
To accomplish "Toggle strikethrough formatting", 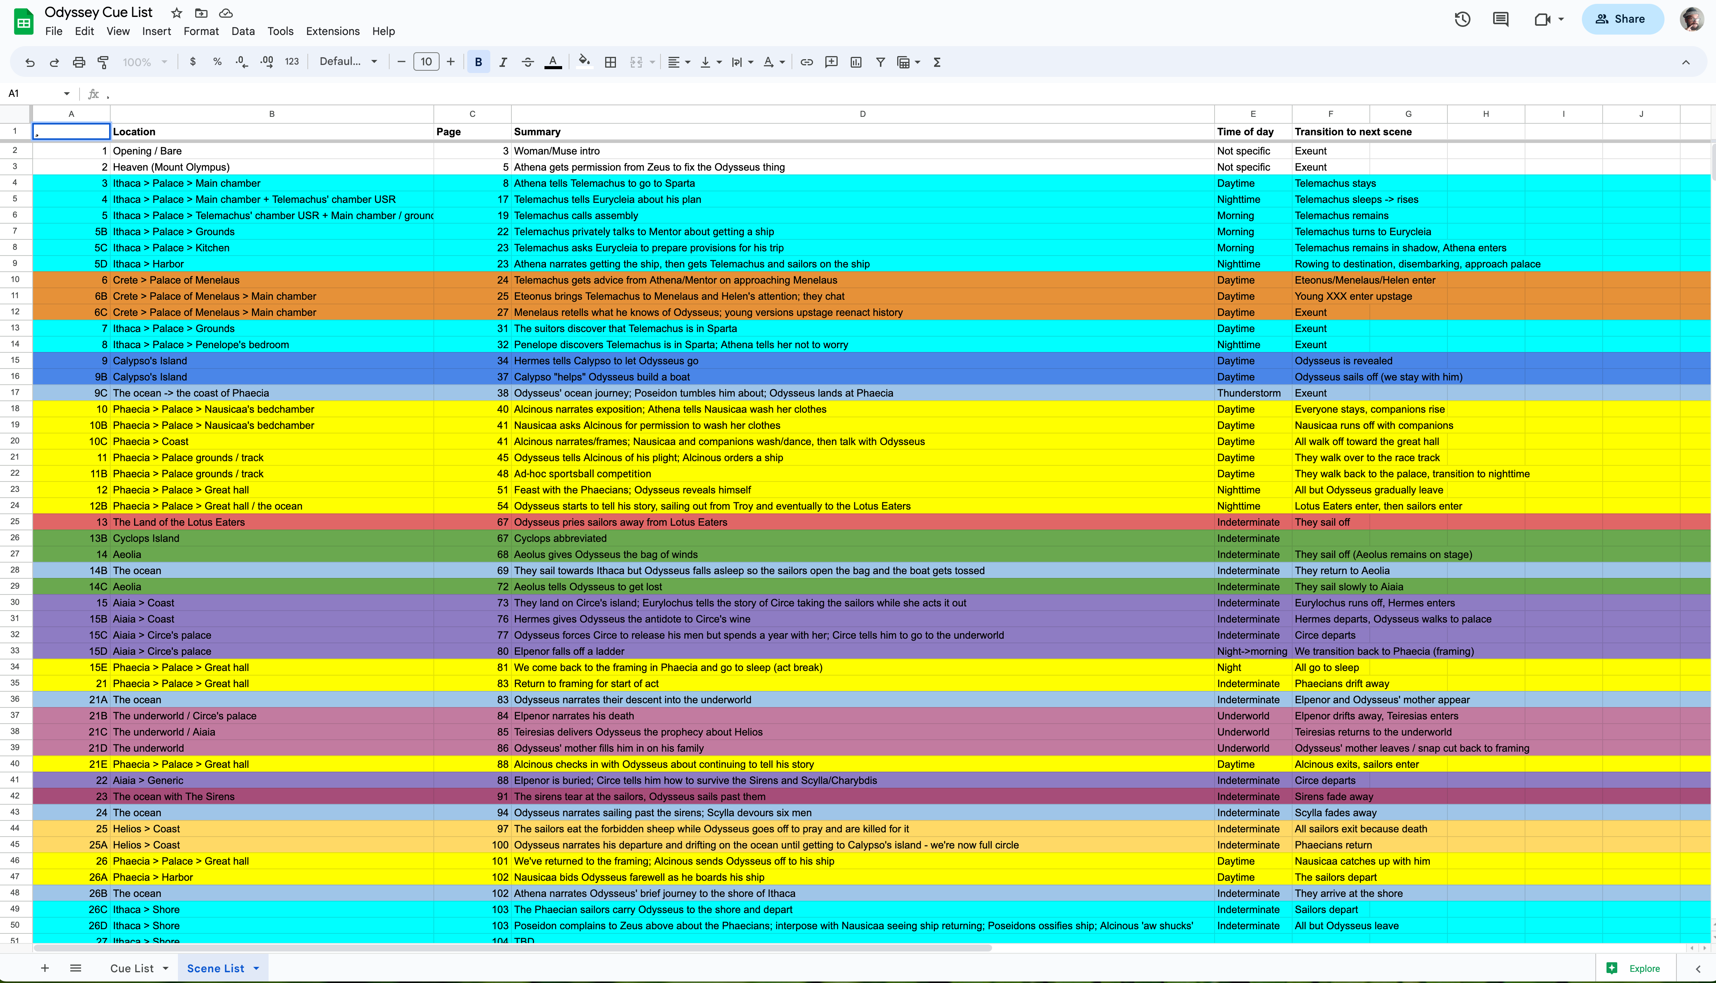I will [x=528, y=62].
